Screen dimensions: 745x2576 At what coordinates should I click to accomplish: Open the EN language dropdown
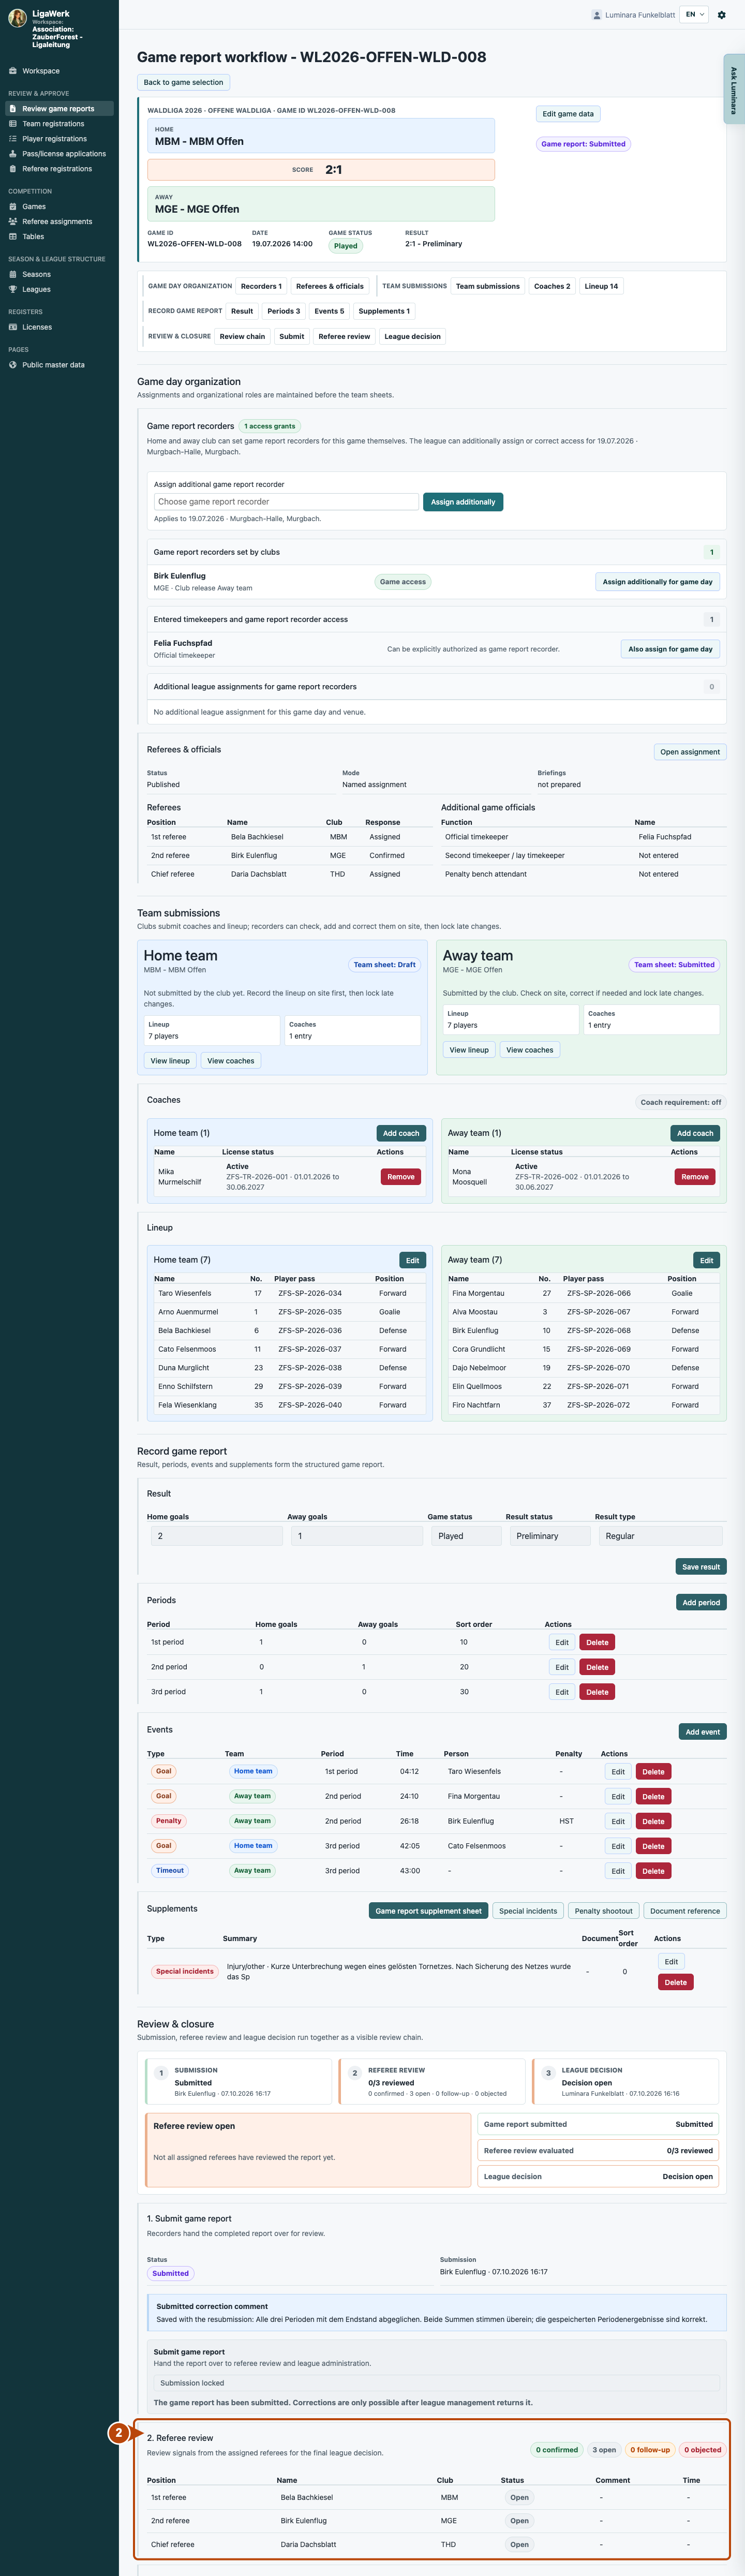pos(694,15)
